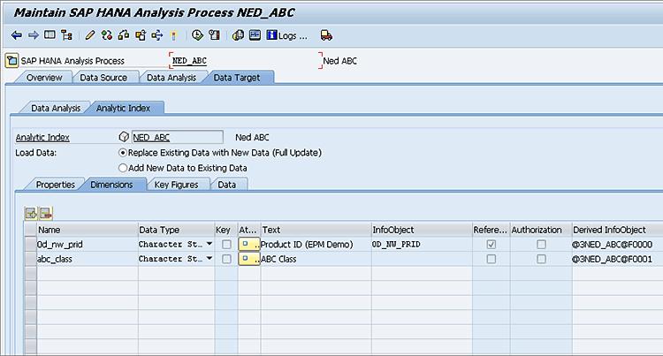Click the select-all corner cell of table

pyautogui.click(x=30, y=230)
